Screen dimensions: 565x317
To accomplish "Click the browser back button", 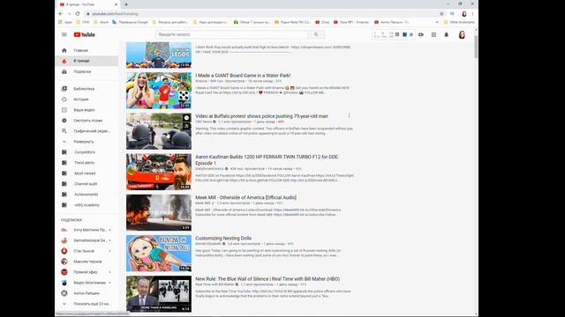I will (61, 14).
